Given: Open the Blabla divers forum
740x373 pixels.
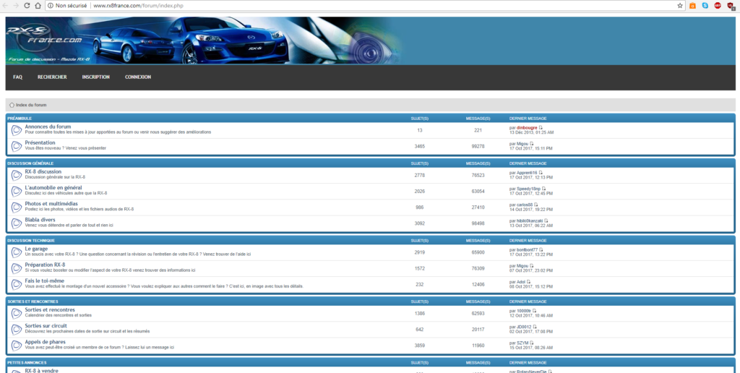Looking at the screenshot, I should 40,220.
